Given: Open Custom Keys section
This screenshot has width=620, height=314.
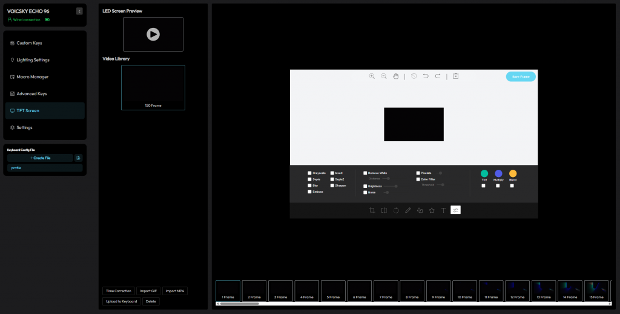Looking at the screenshot, I should point(45,43).
